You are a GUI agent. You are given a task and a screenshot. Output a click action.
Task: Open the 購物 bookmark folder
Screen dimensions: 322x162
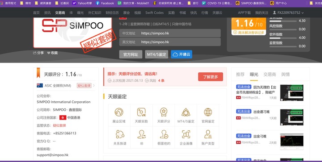click(25, 3)
